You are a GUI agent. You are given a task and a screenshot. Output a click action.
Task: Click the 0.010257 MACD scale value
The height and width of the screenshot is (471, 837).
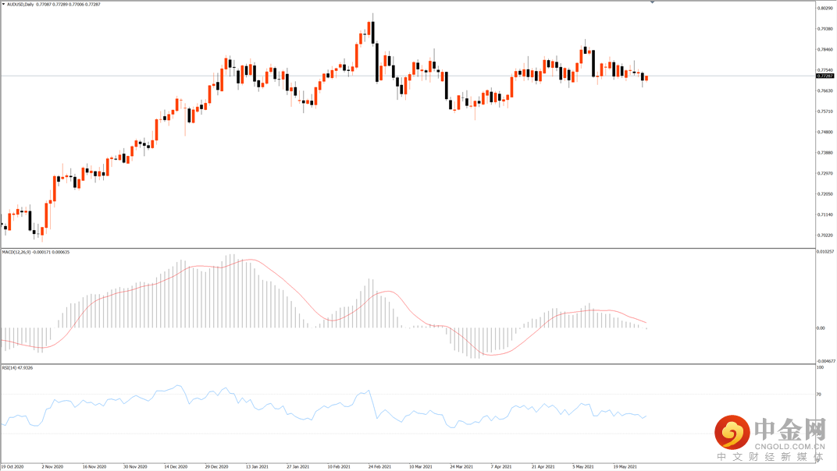coord(825,252)
